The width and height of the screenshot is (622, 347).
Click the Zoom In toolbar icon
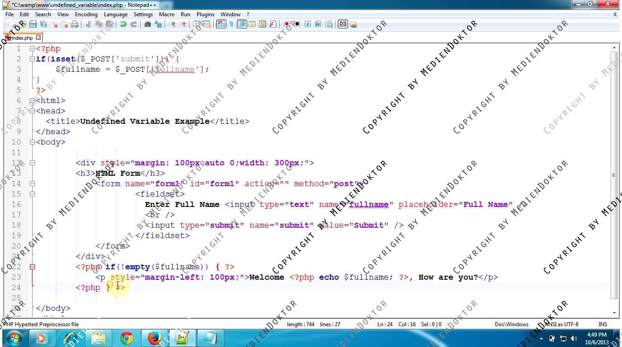click(172, 24)
